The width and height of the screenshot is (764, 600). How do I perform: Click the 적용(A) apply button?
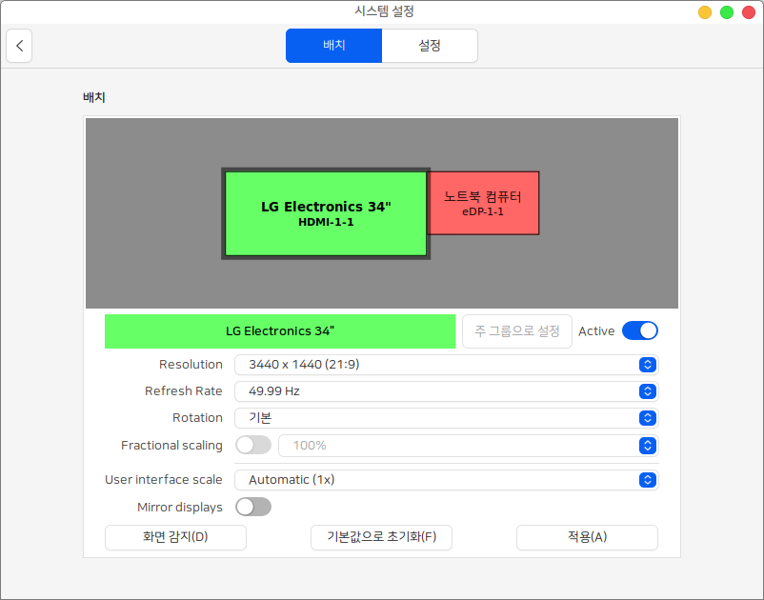pos(587,537)
